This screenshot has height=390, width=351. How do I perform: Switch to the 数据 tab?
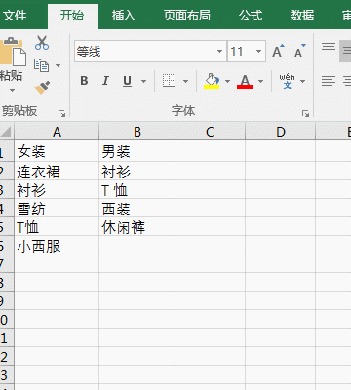click(302, 16)
